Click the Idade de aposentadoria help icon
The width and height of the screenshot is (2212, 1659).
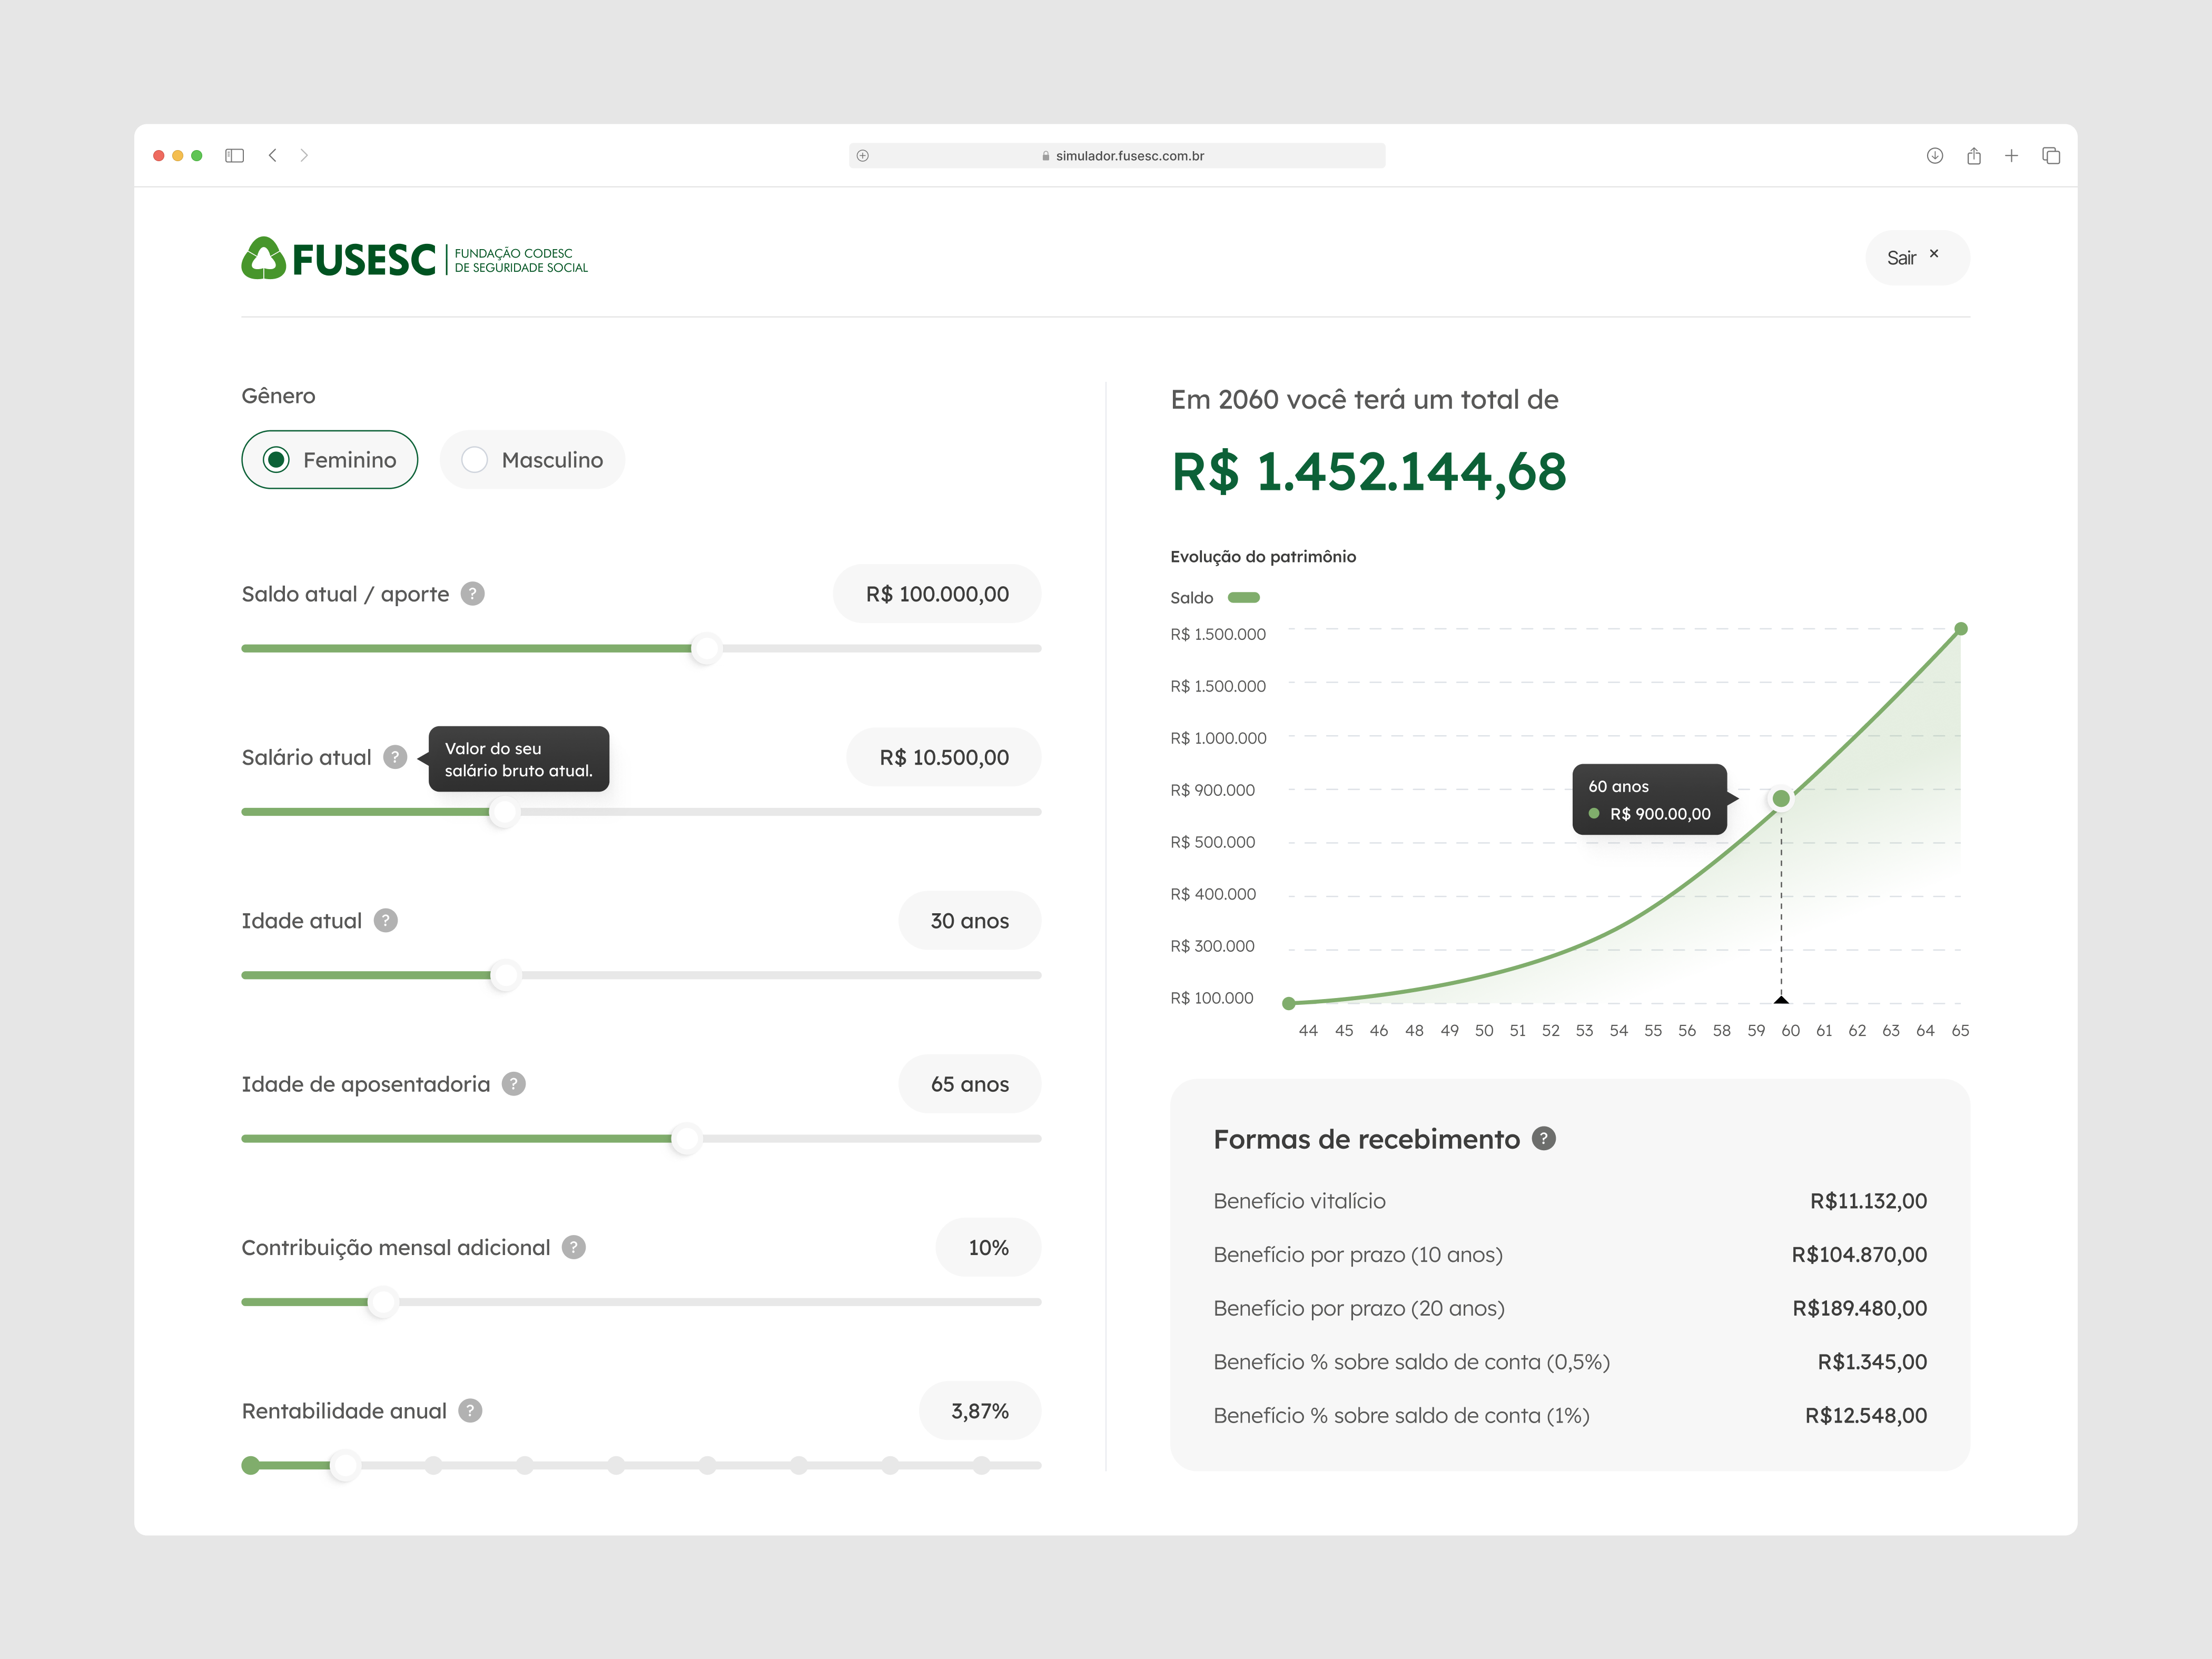coord(513,1083)
